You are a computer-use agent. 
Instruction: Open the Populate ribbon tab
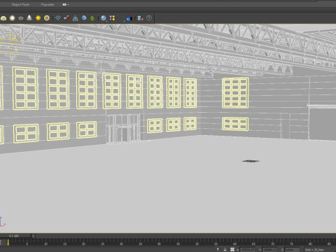pos(48,4)
